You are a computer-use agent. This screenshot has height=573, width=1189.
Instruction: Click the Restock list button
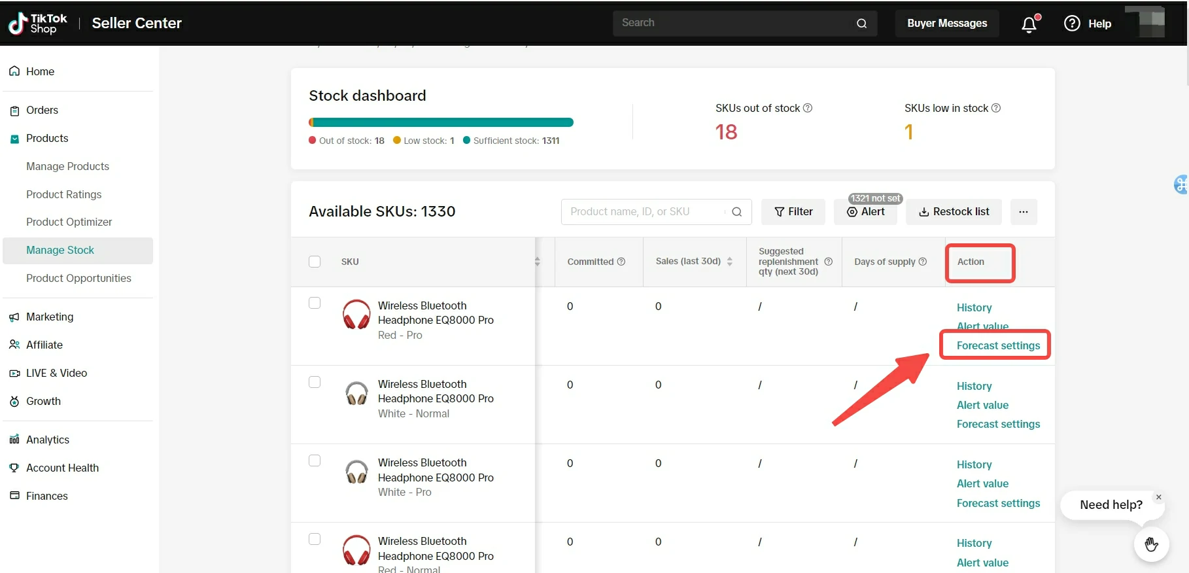(954, 212)
